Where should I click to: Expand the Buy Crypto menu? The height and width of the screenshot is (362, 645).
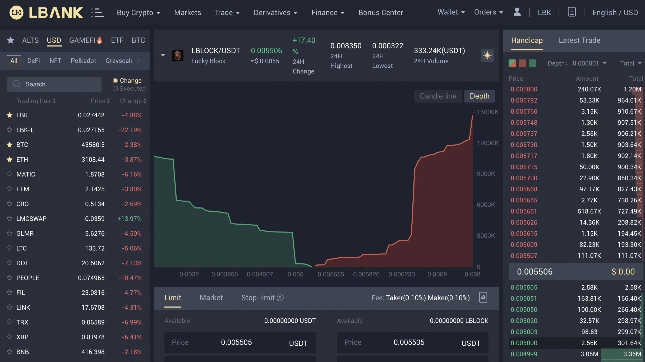click(x=139, y=12)
